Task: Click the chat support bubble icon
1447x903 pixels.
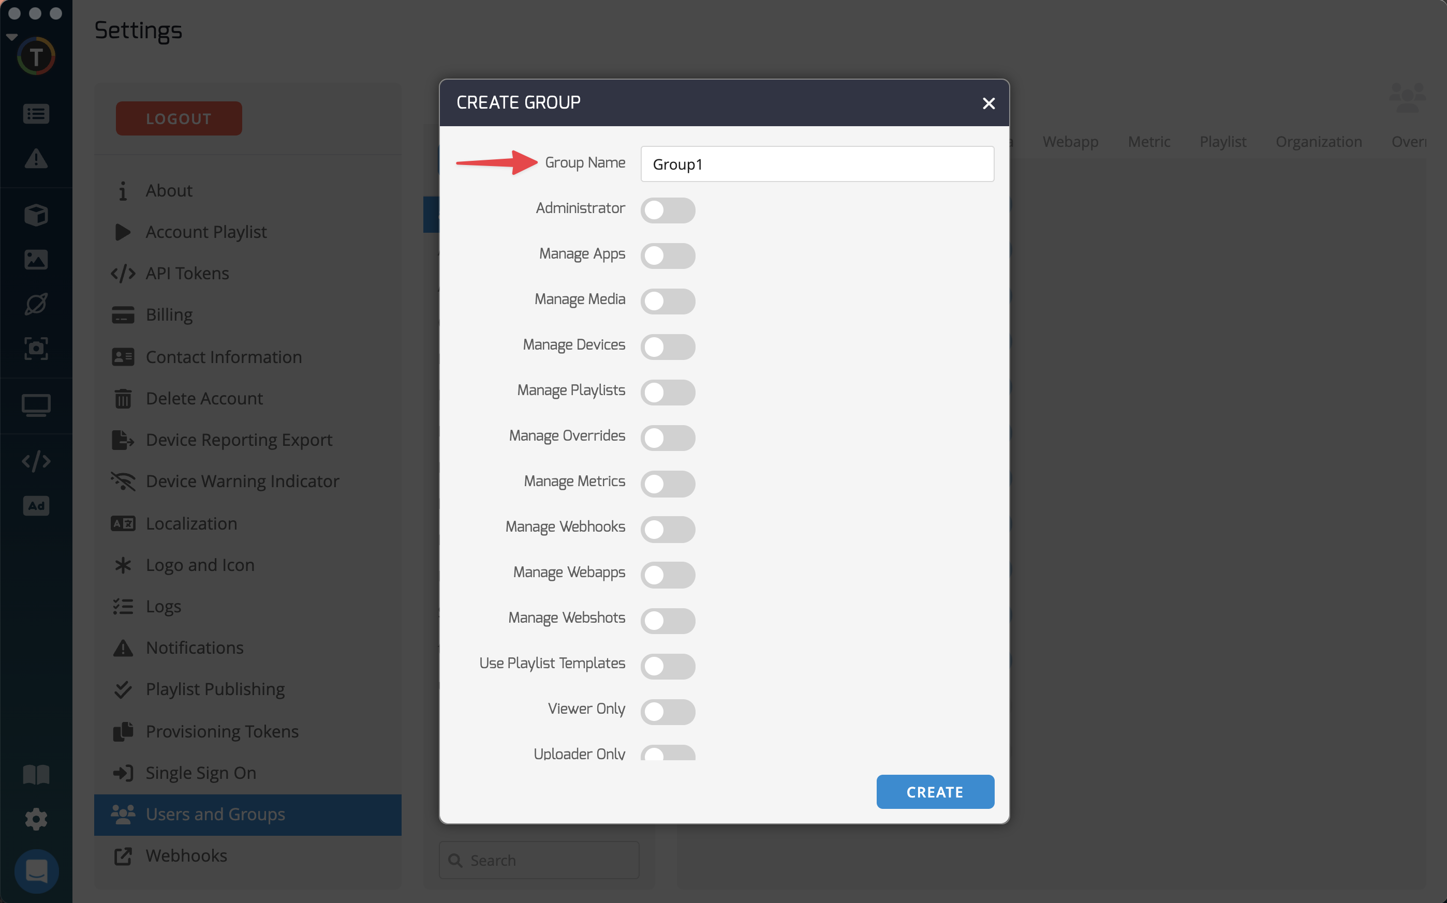Action: coord(36,871)
